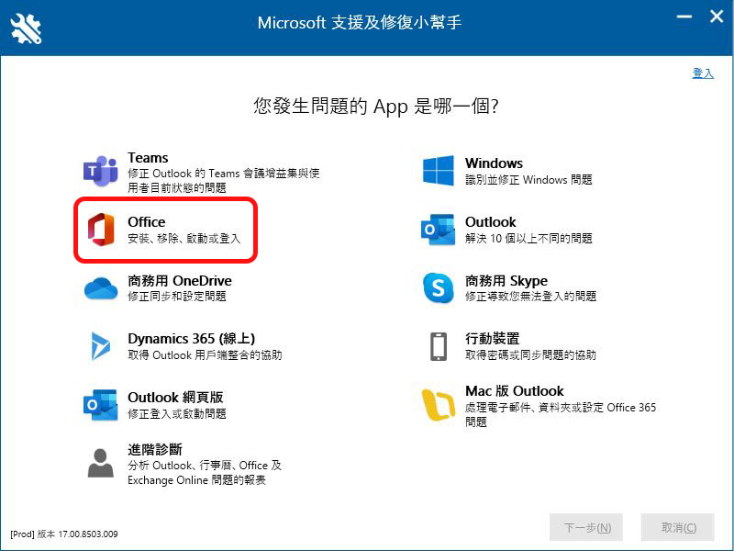The width and height of the screenshot is (734, 551).
Task: Select the Outlook envelope icon
Action: (439, 230)
